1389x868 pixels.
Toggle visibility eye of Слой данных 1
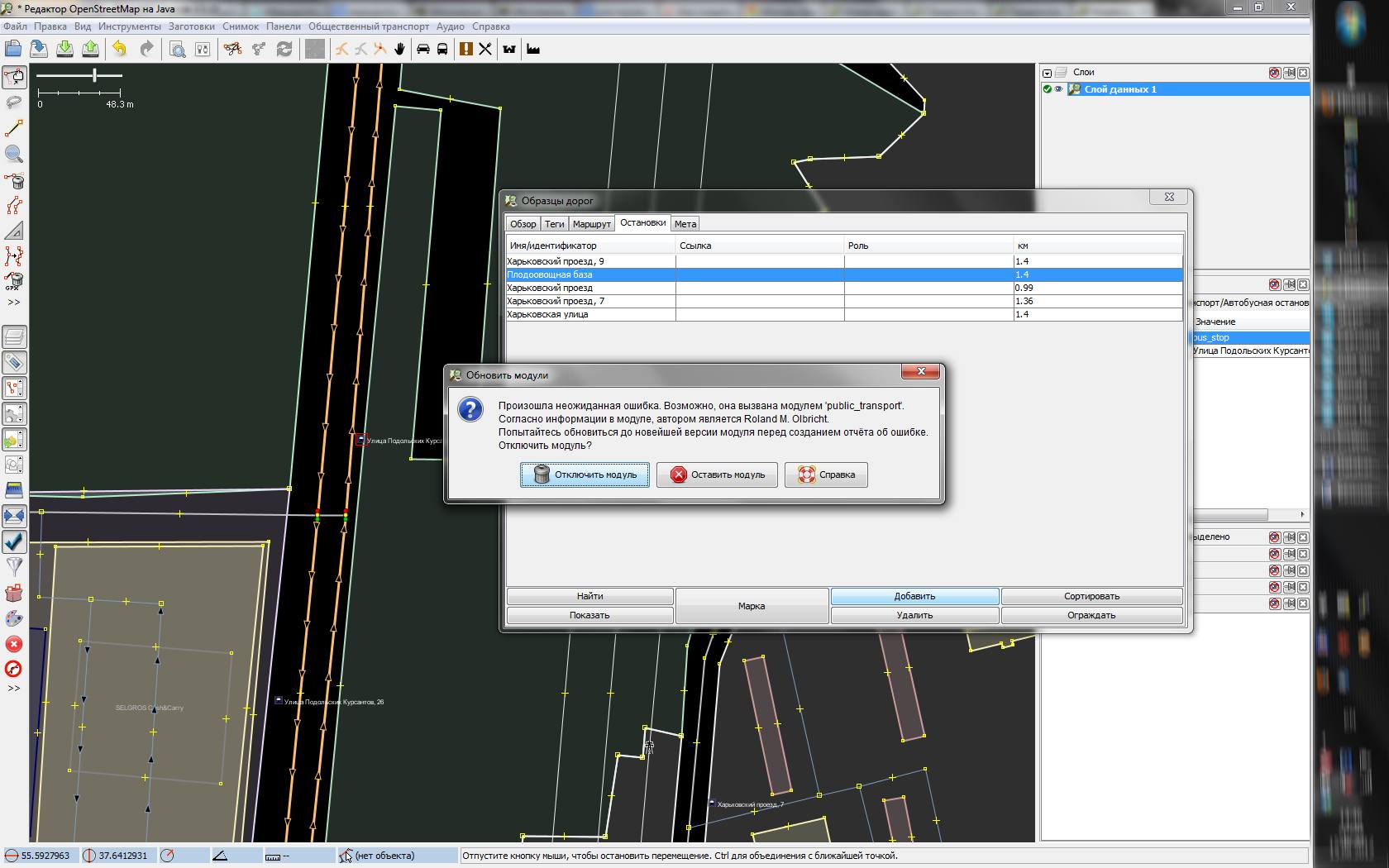click(x=1058, y=89)
